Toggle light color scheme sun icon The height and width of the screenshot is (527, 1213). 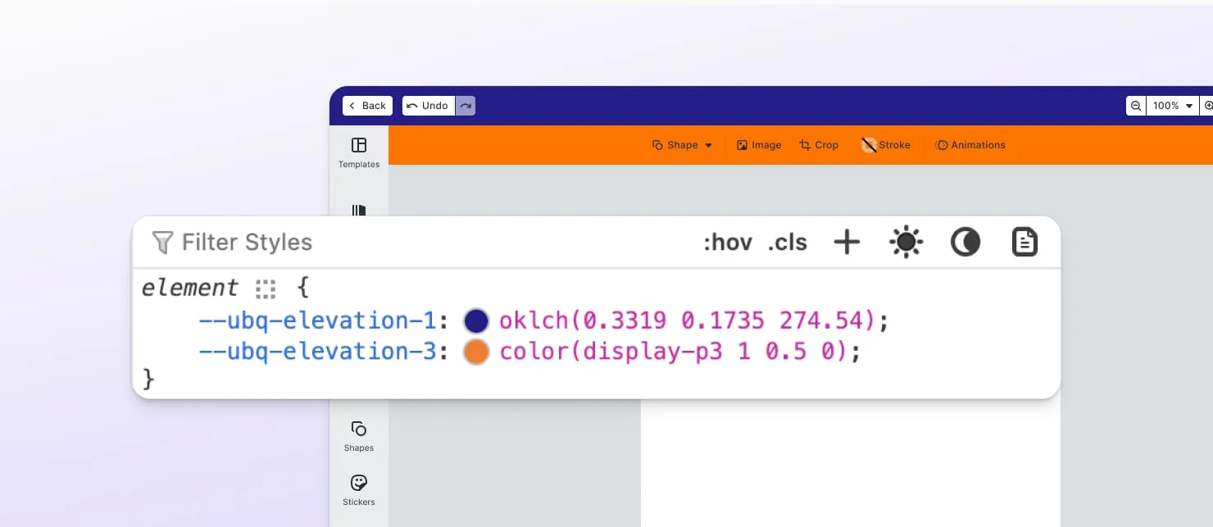coord(906,242)
